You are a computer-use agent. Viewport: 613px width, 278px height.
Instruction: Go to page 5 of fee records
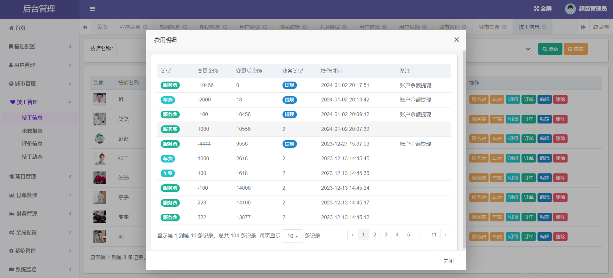coord(409,234)
